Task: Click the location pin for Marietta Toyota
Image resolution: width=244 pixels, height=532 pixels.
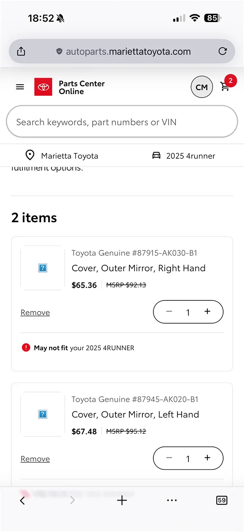Action: 30,155
